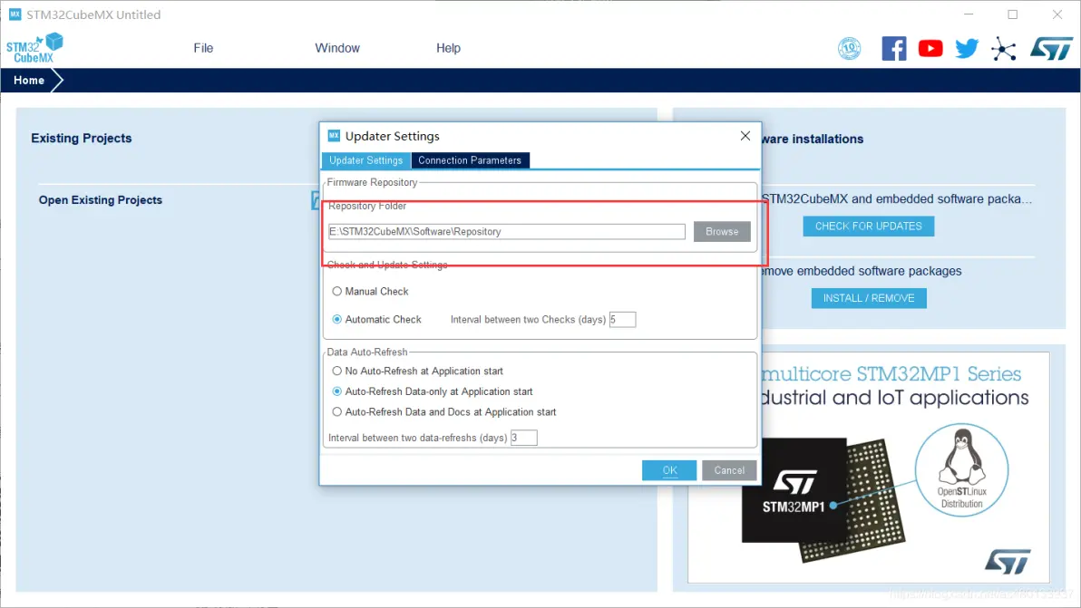The width and height of the screenshot is (1081, 608).
Task: Maximize the STM32CubeMX window
Action: (1013, 14)
